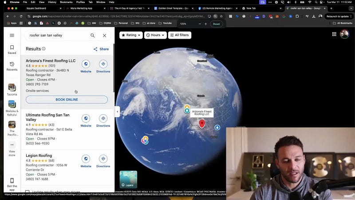This screenshot has width=355, height=200.
Task: Open the Results info icon
Action: click(43, 49)
